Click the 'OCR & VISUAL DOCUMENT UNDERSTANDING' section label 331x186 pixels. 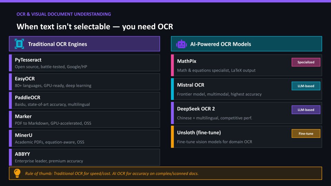pos(64,14)
